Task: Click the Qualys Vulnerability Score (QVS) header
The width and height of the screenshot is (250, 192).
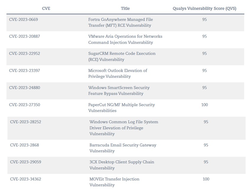Action: click(205, 9)
